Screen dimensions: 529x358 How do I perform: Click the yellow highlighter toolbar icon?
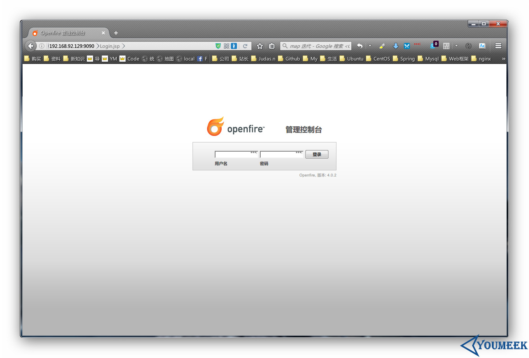pos(382,46)
